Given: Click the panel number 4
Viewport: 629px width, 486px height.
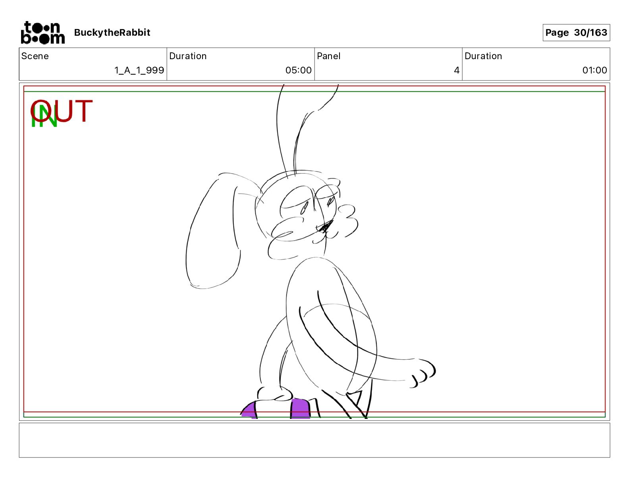Looking at the screenshot, I should click(457, 70).
